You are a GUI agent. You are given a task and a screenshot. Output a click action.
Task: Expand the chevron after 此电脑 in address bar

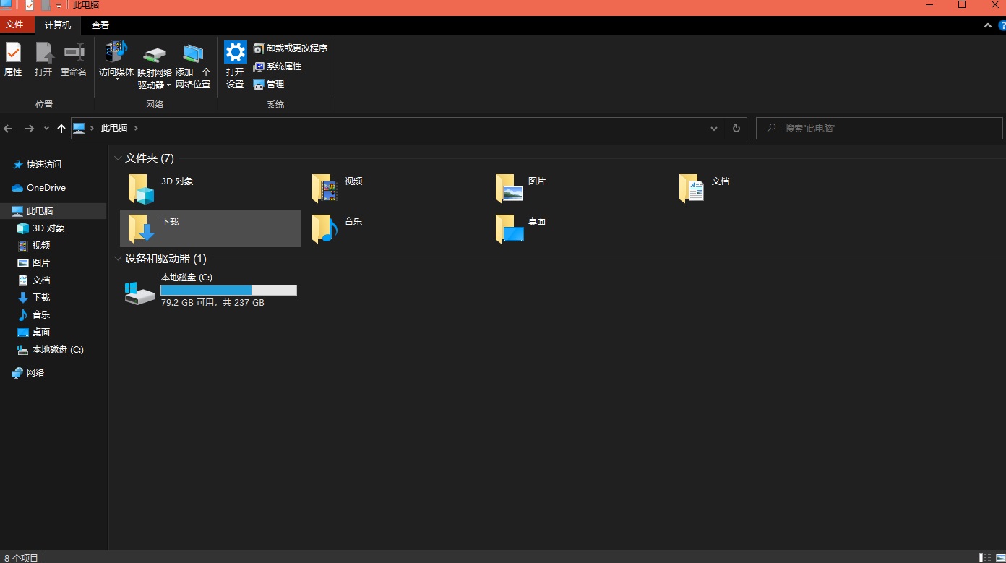[x=136, y=128]
